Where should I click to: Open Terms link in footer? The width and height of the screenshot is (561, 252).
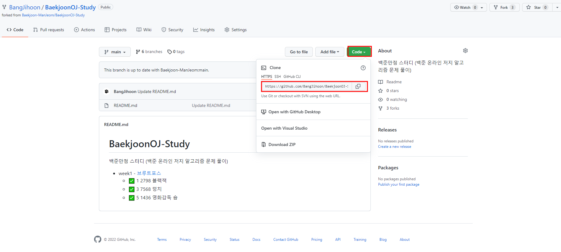tap(162, 240)
